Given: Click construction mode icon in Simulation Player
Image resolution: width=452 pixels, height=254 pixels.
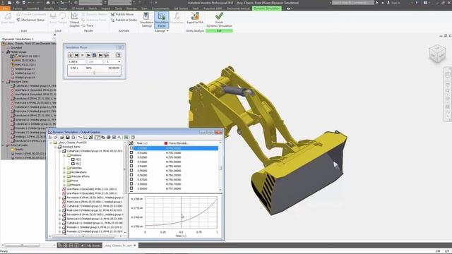Looking at the screenshot, I should click(71, 55).
